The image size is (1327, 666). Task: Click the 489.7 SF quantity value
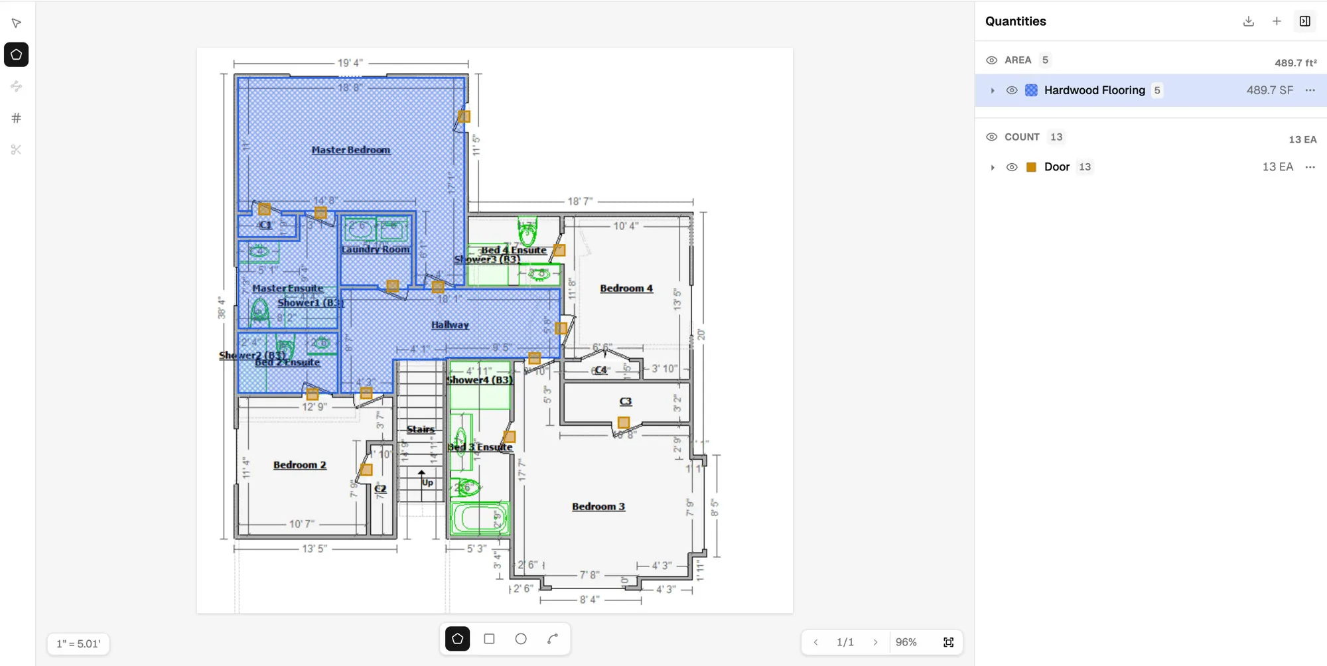1270,90
